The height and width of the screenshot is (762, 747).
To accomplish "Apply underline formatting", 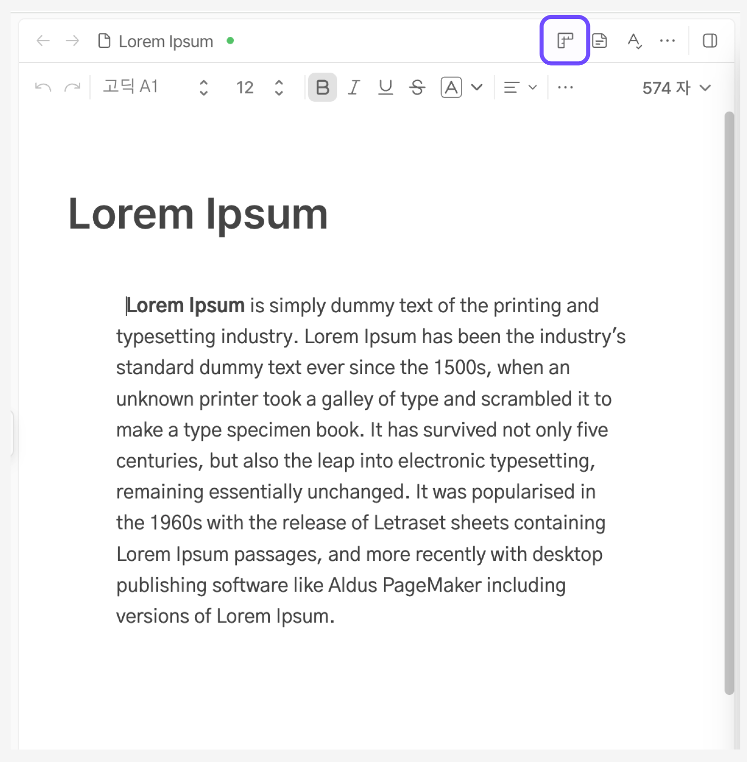I will click(385, 88).
